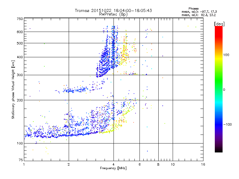
Task: Click the x-axis '8' tick label
Action: pyautogui.click(x=158, y=164)
